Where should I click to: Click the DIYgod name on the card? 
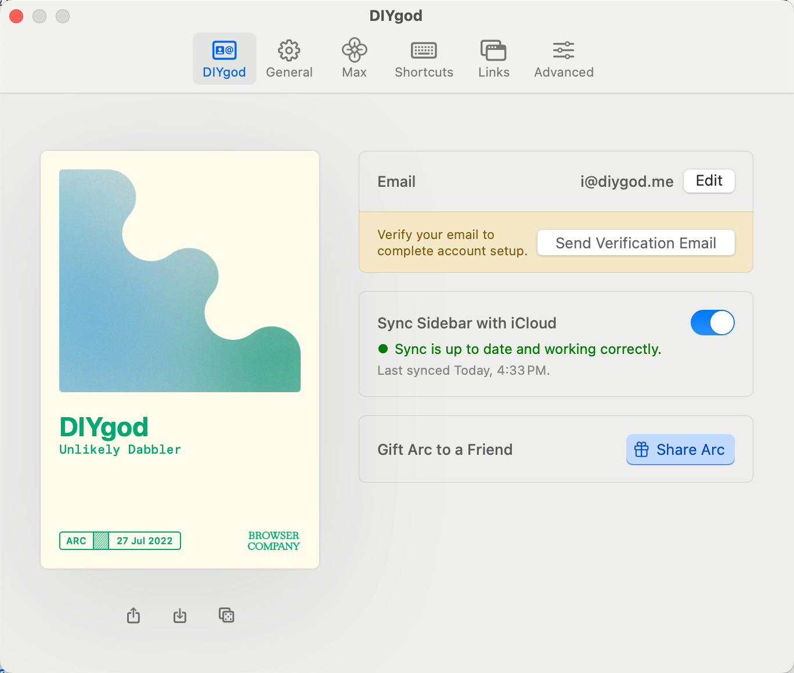point(104,428)
